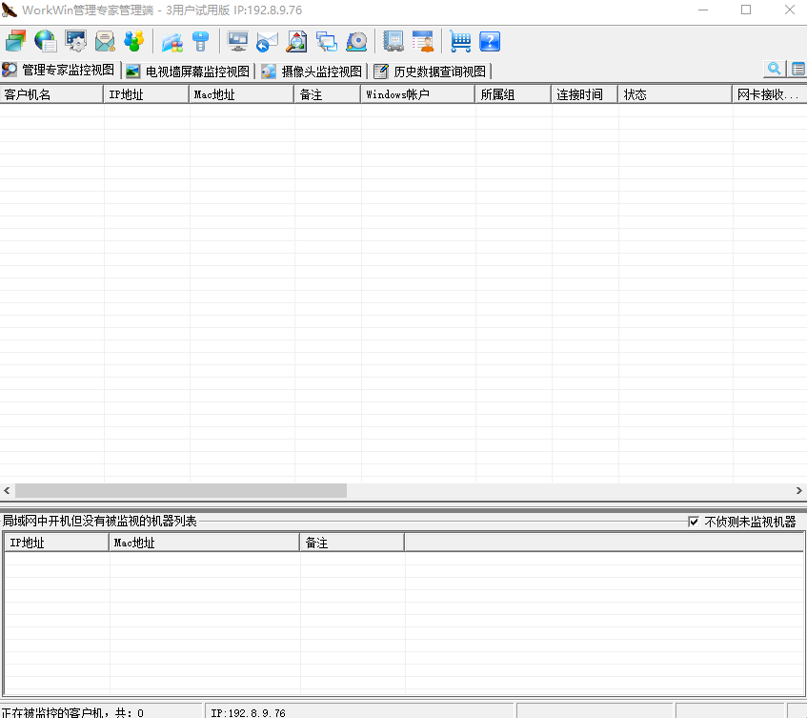This screenshot has width=807, height=718.
Task: Open the 摄像头监控视图 tab
Action: coord(313,72)
